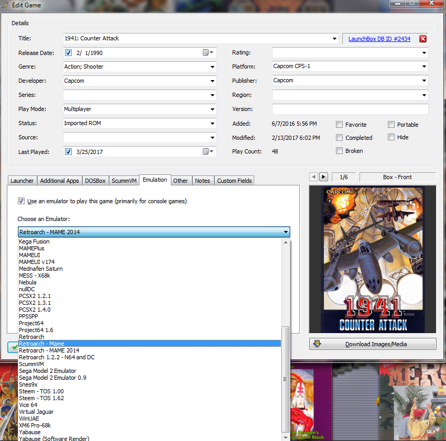Show the next image with right arrow

[323, 177]
